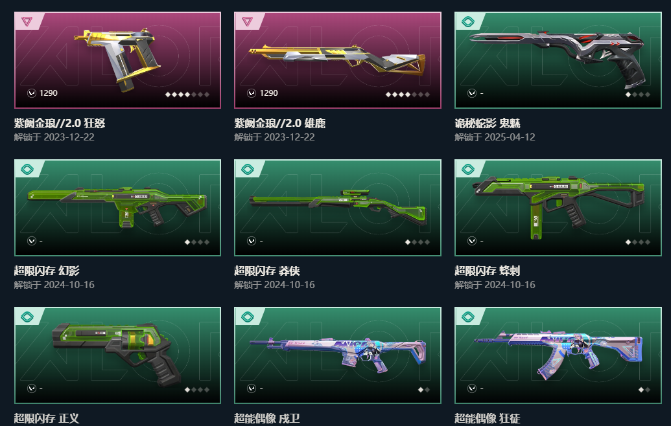Open the 超限闪存 莽侠 sniper skin image
Viewport: 671px width, 426px height.
pyautogui.click(x=338, y=208)
